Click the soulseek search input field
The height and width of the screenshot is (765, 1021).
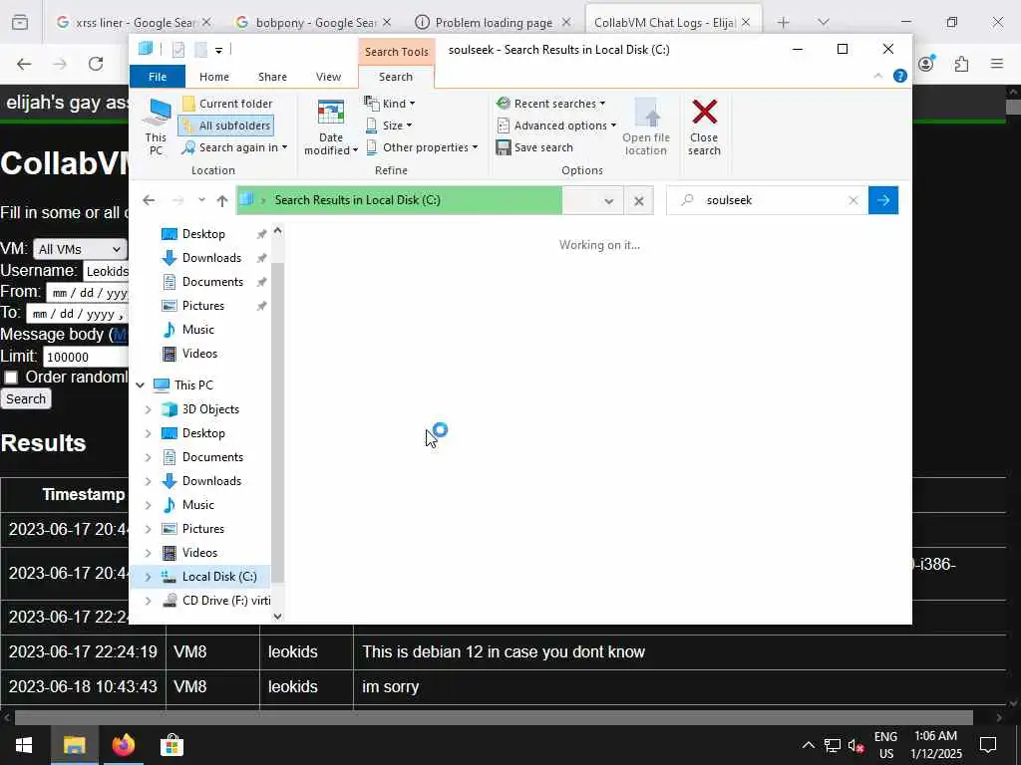[769, 200]
